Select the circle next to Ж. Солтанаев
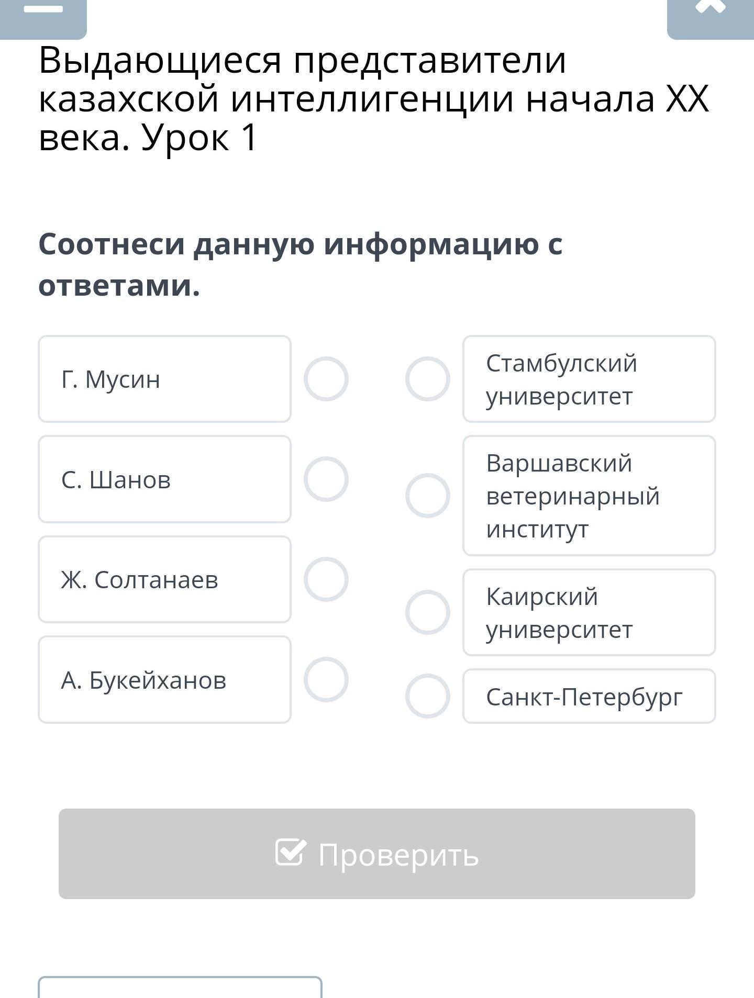The image size is (754, 998). [326, 579]
